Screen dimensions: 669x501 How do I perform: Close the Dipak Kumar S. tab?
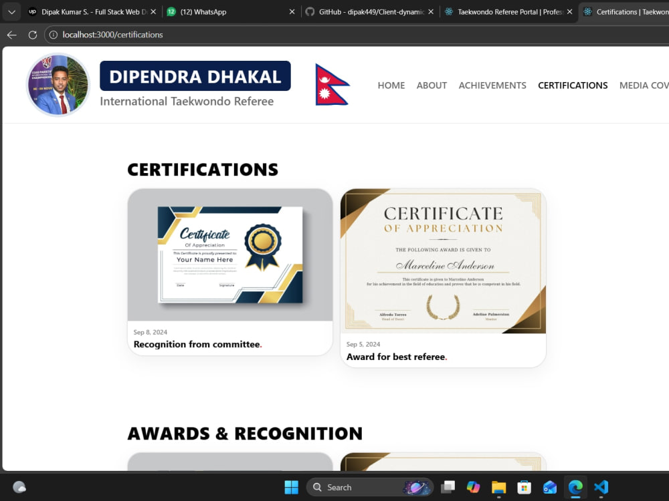click(153, 12)
